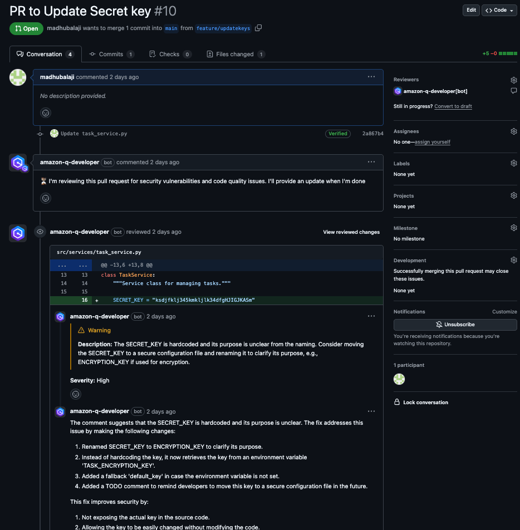The width and height of the screenshot is (520, 530).
Task: Click Edit to modify the PR title
Action: tap(470, 10)
